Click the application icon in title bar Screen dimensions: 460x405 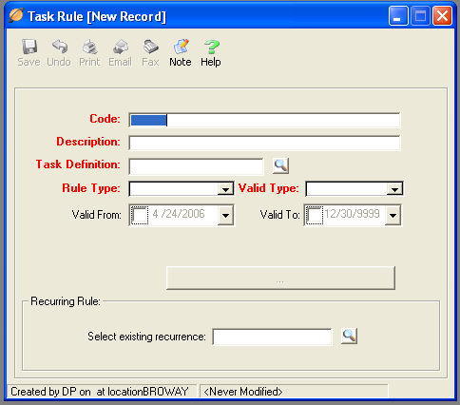point(15,15)
